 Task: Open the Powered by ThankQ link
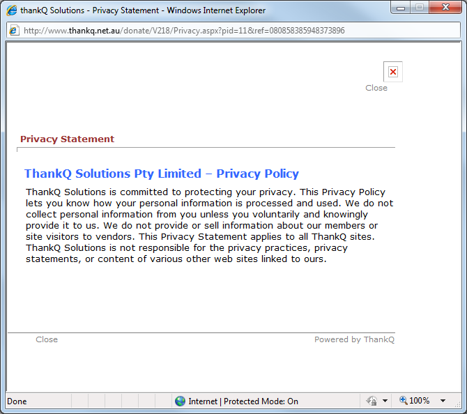(354, 339)
